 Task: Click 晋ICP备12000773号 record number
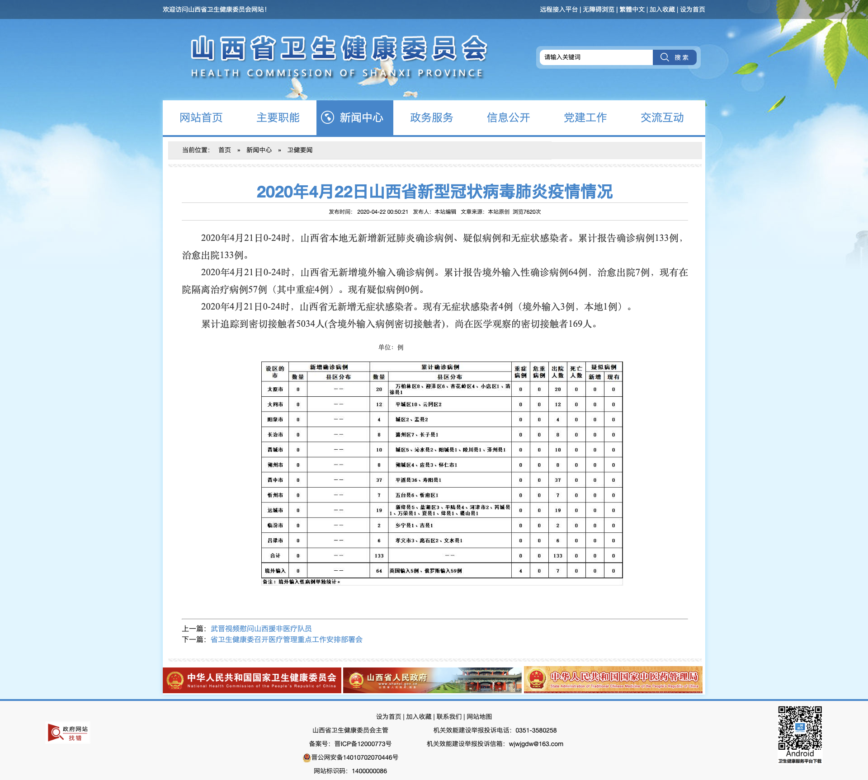(363, 744)
